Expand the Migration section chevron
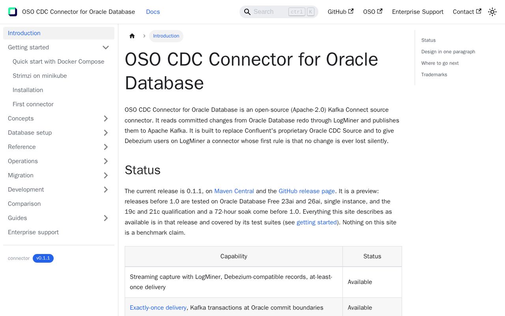The width and height of the screenshot is (505, 316). coord(106,175)
